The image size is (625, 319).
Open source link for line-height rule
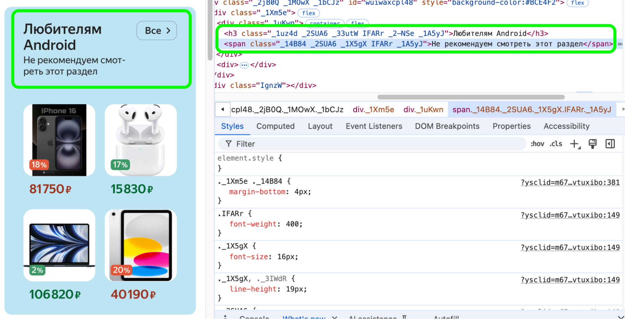click(x=570, y=280)
